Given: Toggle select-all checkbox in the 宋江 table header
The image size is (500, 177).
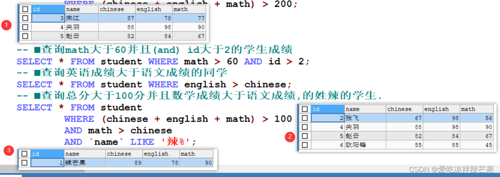Looking at the screenshot, I should click(25, 9).
